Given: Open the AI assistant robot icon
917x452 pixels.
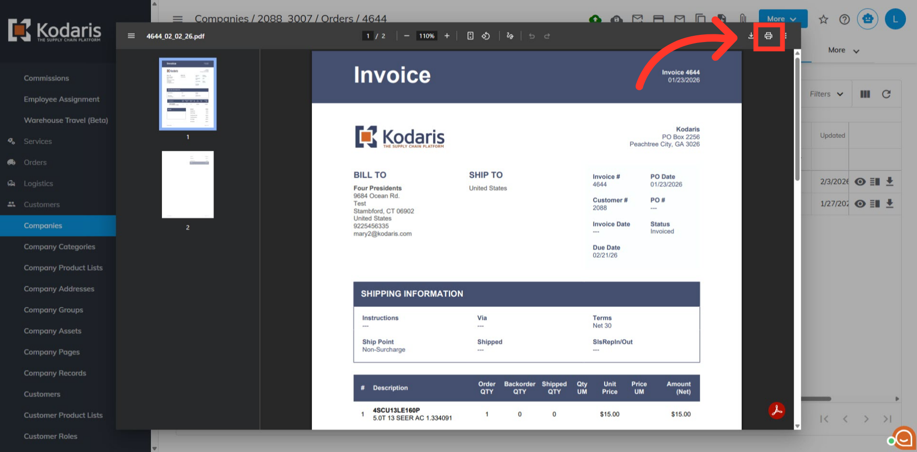Looking at the screenshot, I should pos(867,19).
